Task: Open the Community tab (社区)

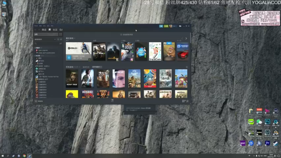Action: 55,30
